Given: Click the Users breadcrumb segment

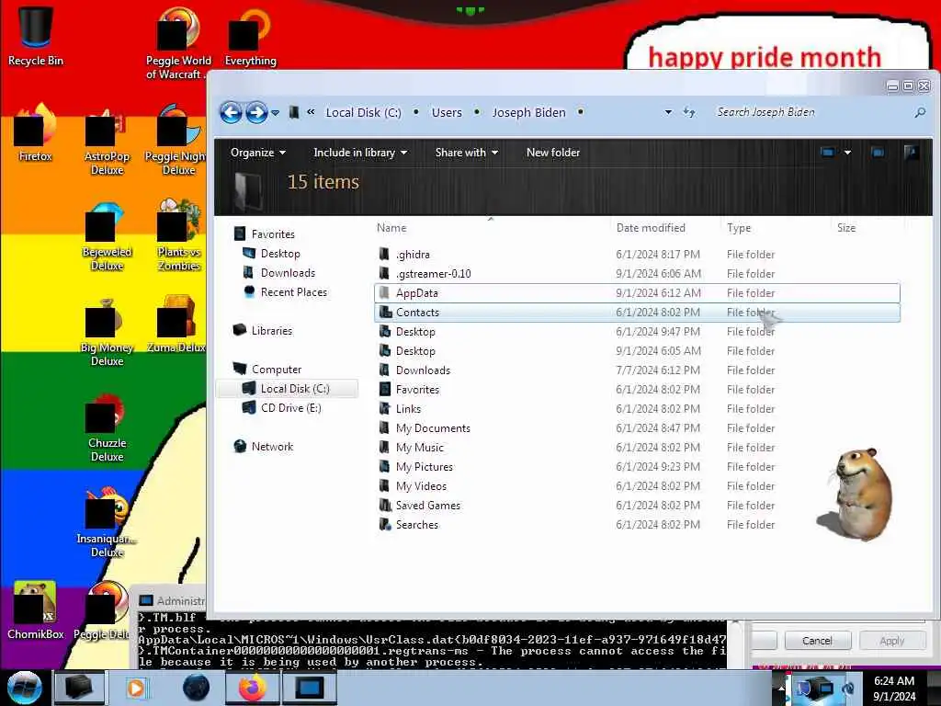Looking at the screenshot, I should 447,112.
